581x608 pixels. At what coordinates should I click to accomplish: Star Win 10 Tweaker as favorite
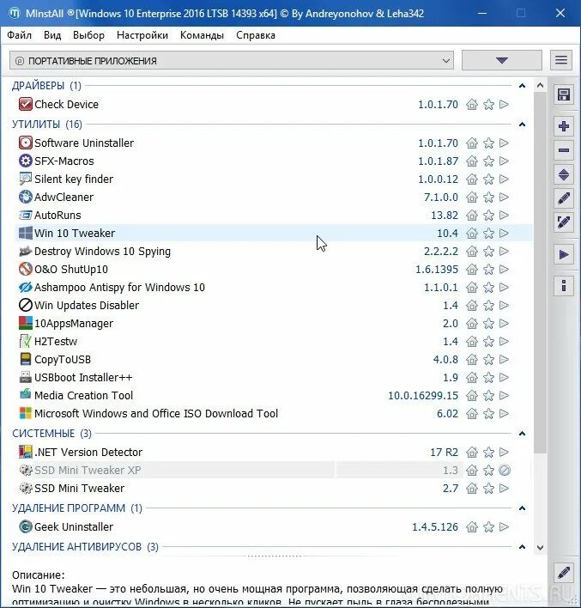(489, 233)
